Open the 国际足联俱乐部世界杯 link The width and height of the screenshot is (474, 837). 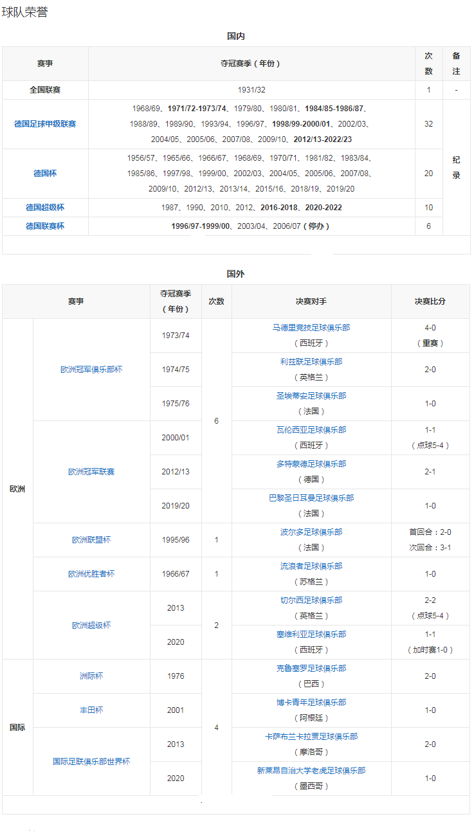91,762
